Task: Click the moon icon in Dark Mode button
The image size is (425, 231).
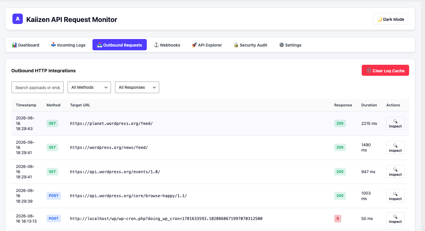Action: click(x=380, y=19)
